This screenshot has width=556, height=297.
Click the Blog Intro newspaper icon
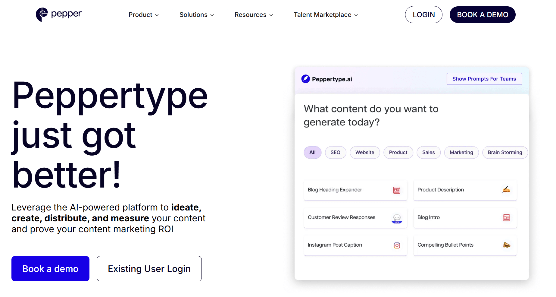pos(507,218)
